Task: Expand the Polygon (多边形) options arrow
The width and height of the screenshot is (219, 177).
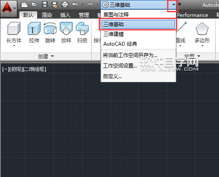Action: point(202,46)
